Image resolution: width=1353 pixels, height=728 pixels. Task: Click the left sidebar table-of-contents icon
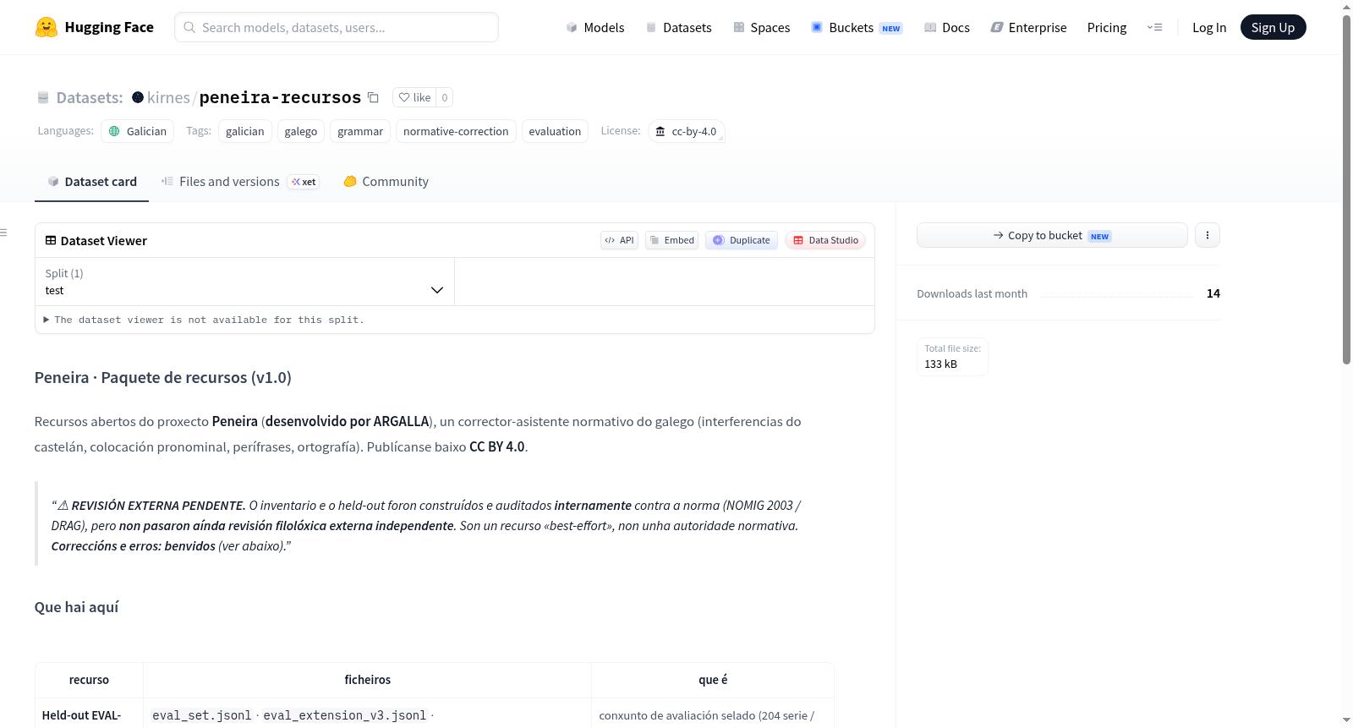click(x=4, y=233)
